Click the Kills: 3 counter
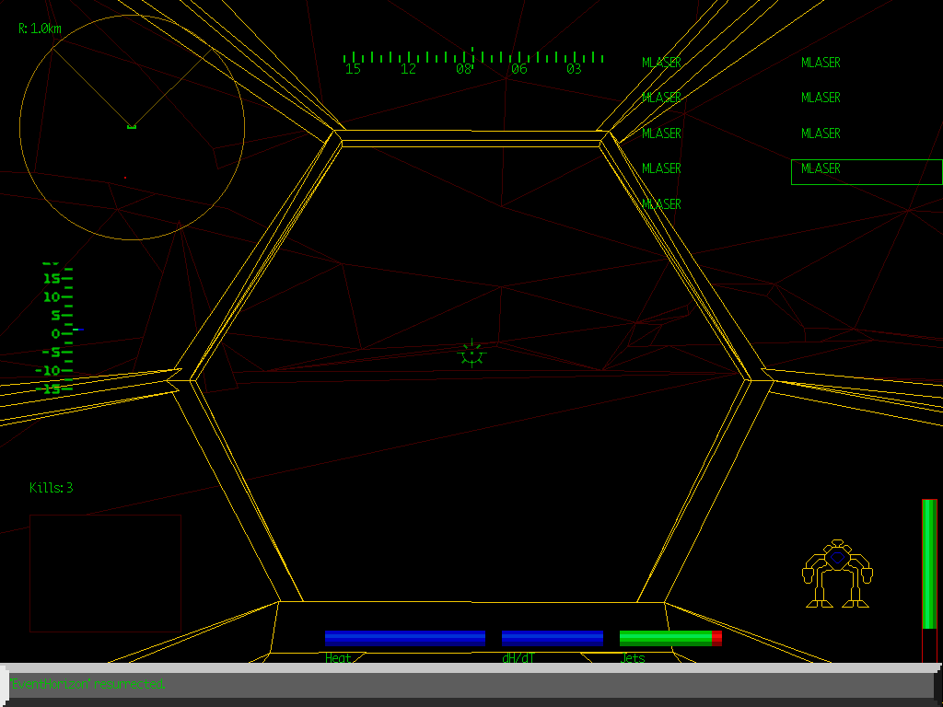 (x=51, y=489)
